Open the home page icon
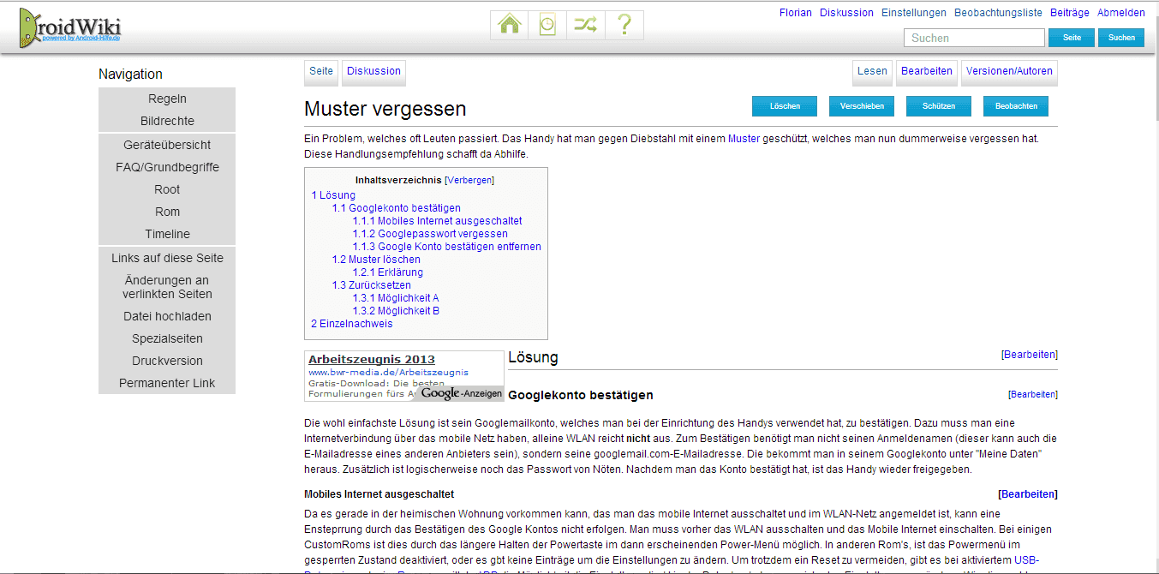Image resolution: width=1159 pixels, height=574 pixels. click(509, 25)
